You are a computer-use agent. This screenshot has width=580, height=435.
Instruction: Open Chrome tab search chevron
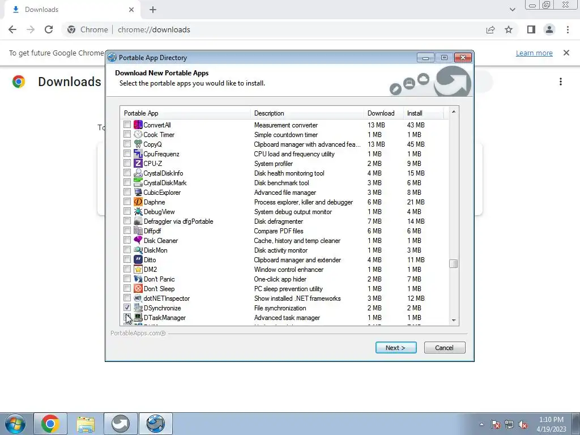tap(512, 10)
